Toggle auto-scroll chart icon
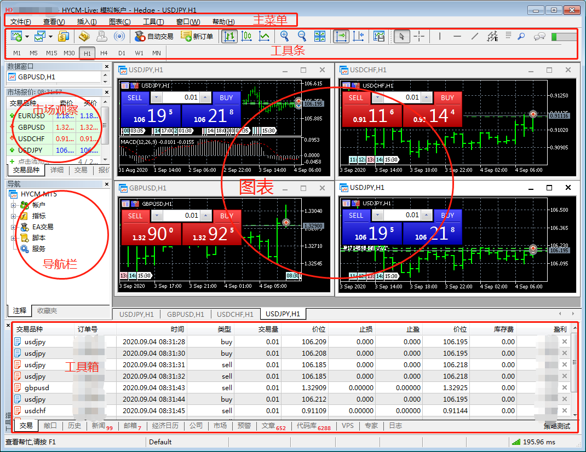The width and height of the screenshot is (586, 452). point(341,36)
